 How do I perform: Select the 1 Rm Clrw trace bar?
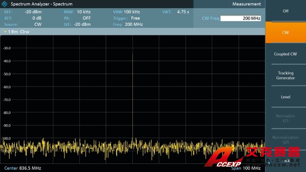point(132,32)
